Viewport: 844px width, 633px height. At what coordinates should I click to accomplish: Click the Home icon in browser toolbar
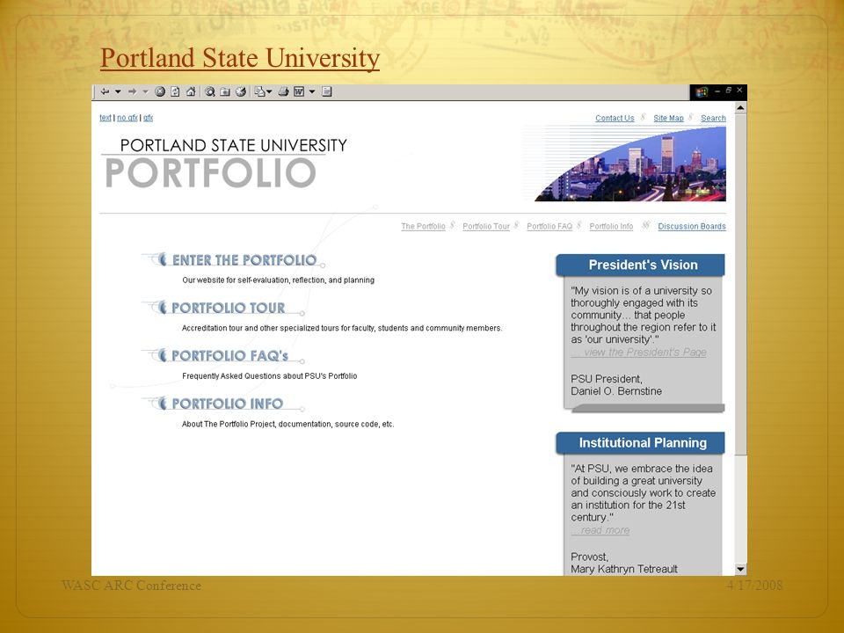click(x=191, y=91)
